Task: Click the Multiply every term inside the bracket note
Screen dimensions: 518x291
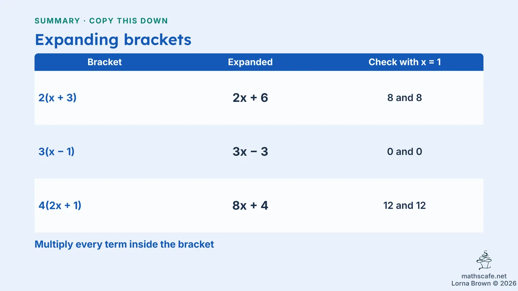Action: coord(124,244)
